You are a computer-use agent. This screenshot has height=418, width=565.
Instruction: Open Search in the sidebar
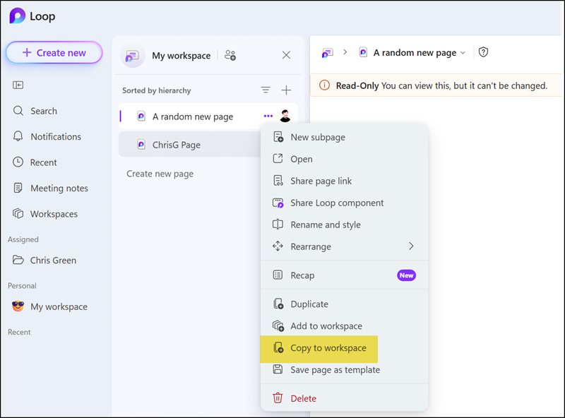coord(35,111)
